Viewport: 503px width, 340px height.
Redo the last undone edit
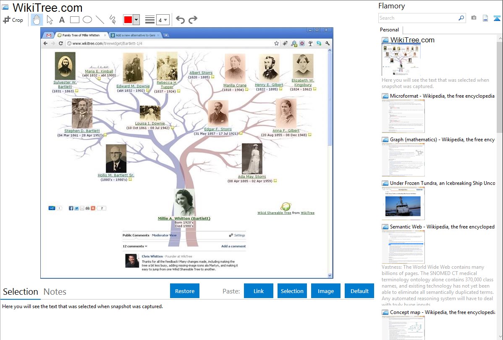(x=193, y=20)
